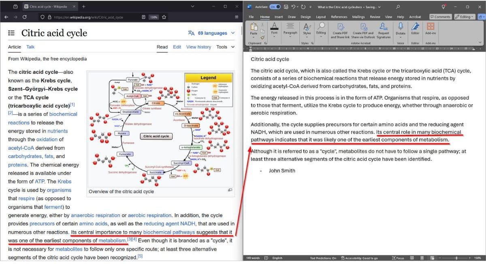
Task: Toggle Text Predictions in Word status bar
Action: point(323,258)
